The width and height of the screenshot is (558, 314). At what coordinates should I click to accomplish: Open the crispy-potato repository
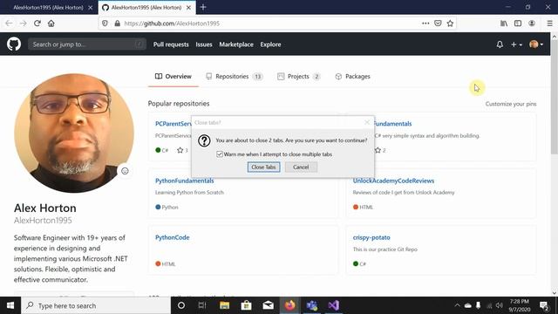point(371,237)
